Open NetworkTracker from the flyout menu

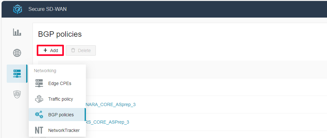point(64,130)
